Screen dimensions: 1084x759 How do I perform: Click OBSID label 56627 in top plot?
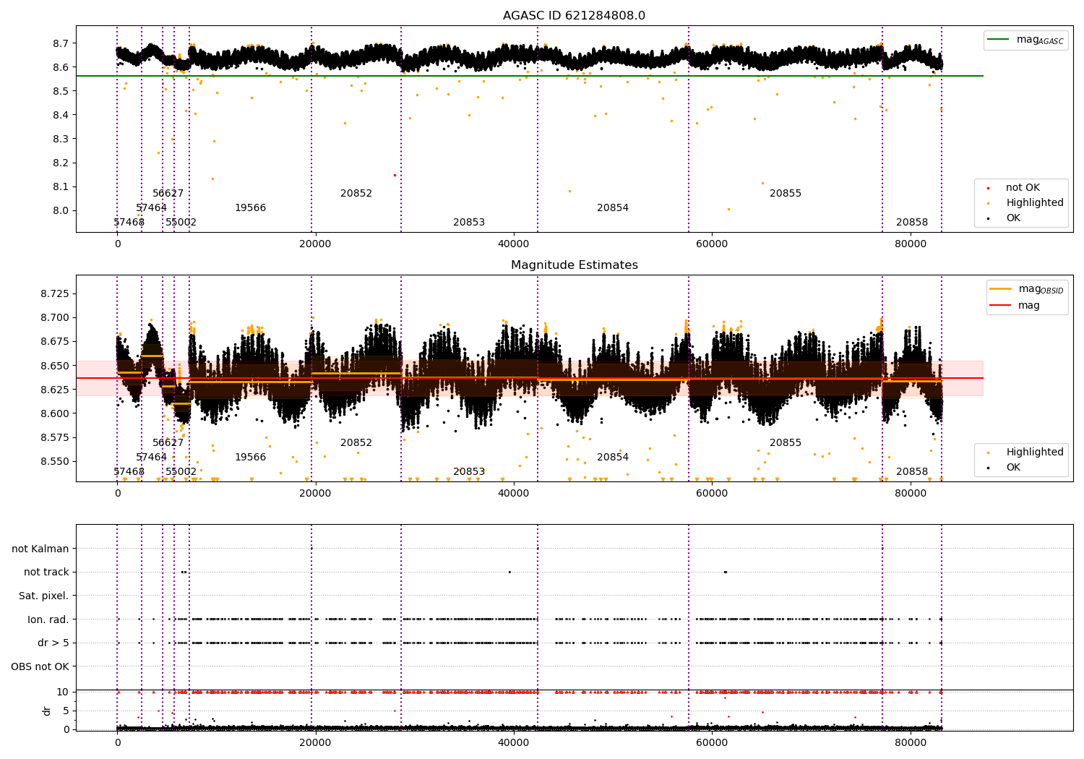[168, 194]
